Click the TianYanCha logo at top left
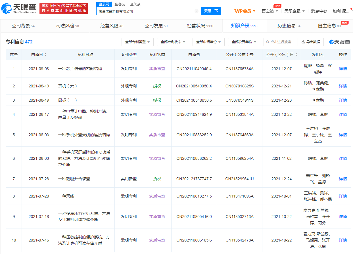 [x=19, y=9]
